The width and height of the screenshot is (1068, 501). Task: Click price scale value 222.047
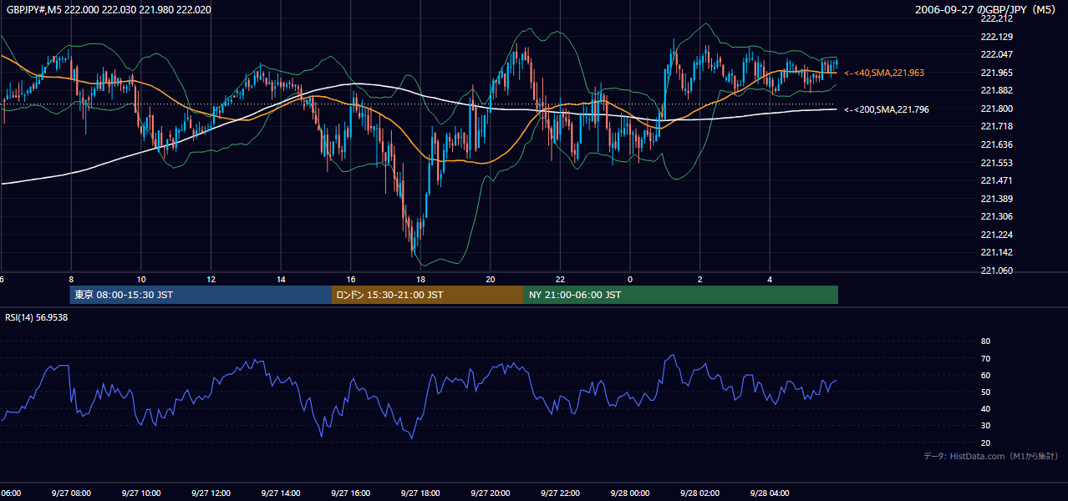click(996, 54)
